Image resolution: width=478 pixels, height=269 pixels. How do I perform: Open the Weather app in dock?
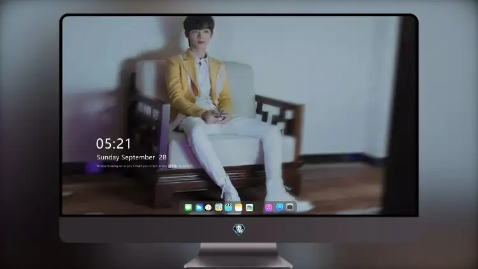199,208
